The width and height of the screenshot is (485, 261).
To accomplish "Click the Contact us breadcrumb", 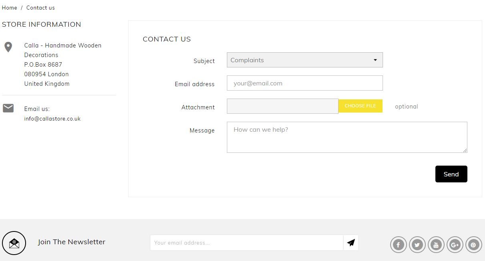I will [x=40, y=8].
